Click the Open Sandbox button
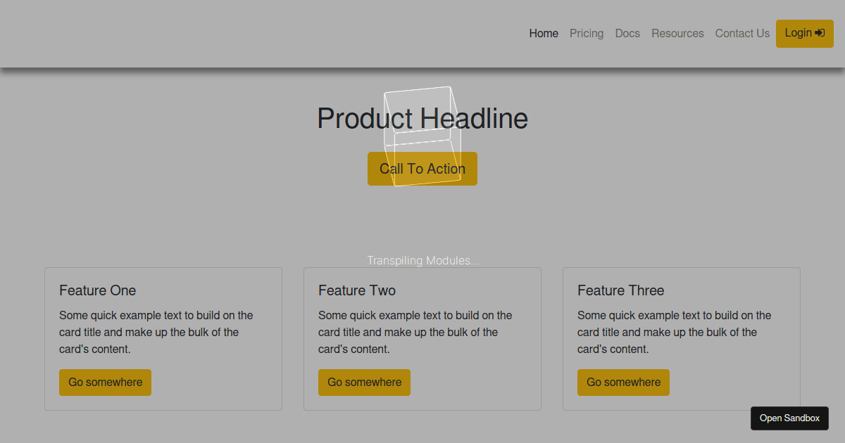This screenshot has width=845, height=443. [789, 418]
